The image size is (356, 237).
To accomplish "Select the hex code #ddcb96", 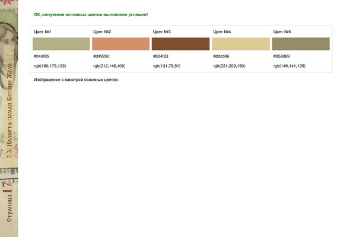I will coord(221,56).
